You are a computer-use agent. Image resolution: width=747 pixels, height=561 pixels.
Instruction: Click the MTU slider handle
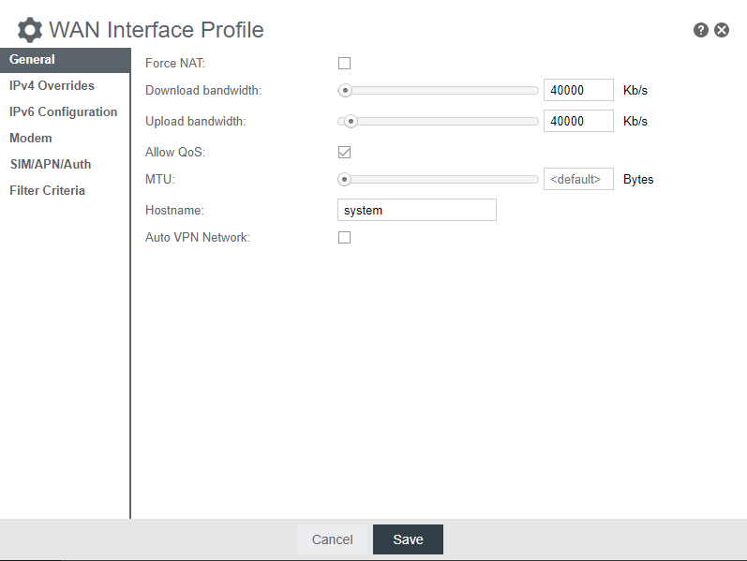[344, 179]
